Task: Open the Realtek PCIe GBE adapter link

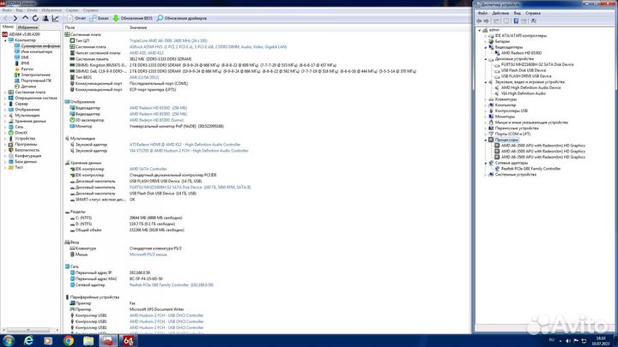Action: (172, 284)
